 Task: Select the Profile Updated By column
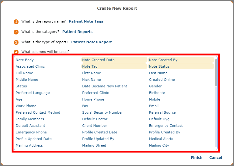pos(98,139)
